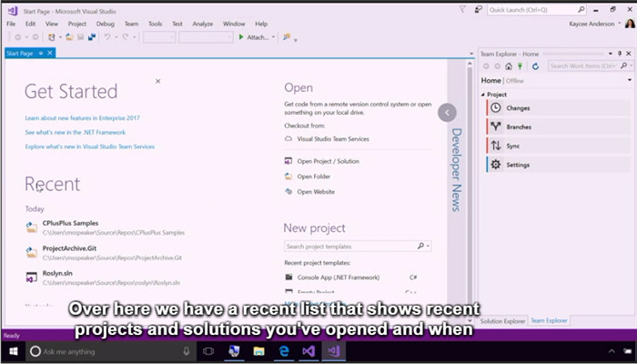This screenshot has width=637, height=364.
Task: Open the File menu
Action: tap(11, 24)
